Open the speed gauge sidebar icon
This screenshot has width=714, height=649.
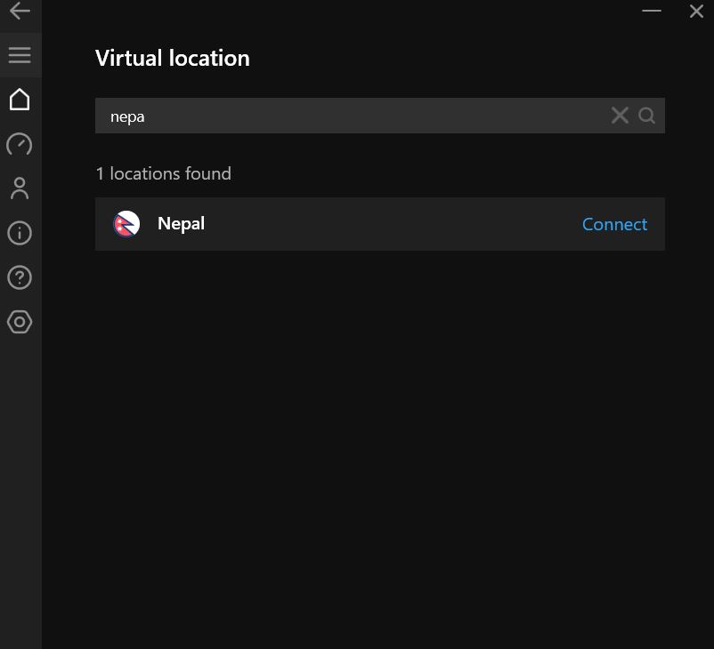pyautogui.click(x=20, y=144)
